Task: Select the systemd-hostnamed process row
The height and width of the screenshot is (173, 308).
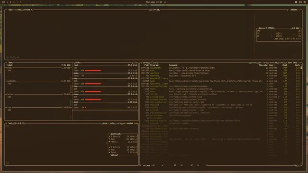Action: pos(220,86)
